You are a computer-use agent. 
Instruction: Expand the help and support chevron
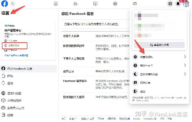185,65
